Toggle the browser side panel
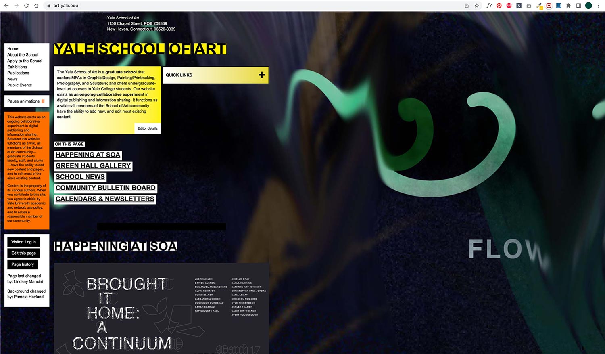The height and width of the screenshot is (354, 605). pos(578,6)
